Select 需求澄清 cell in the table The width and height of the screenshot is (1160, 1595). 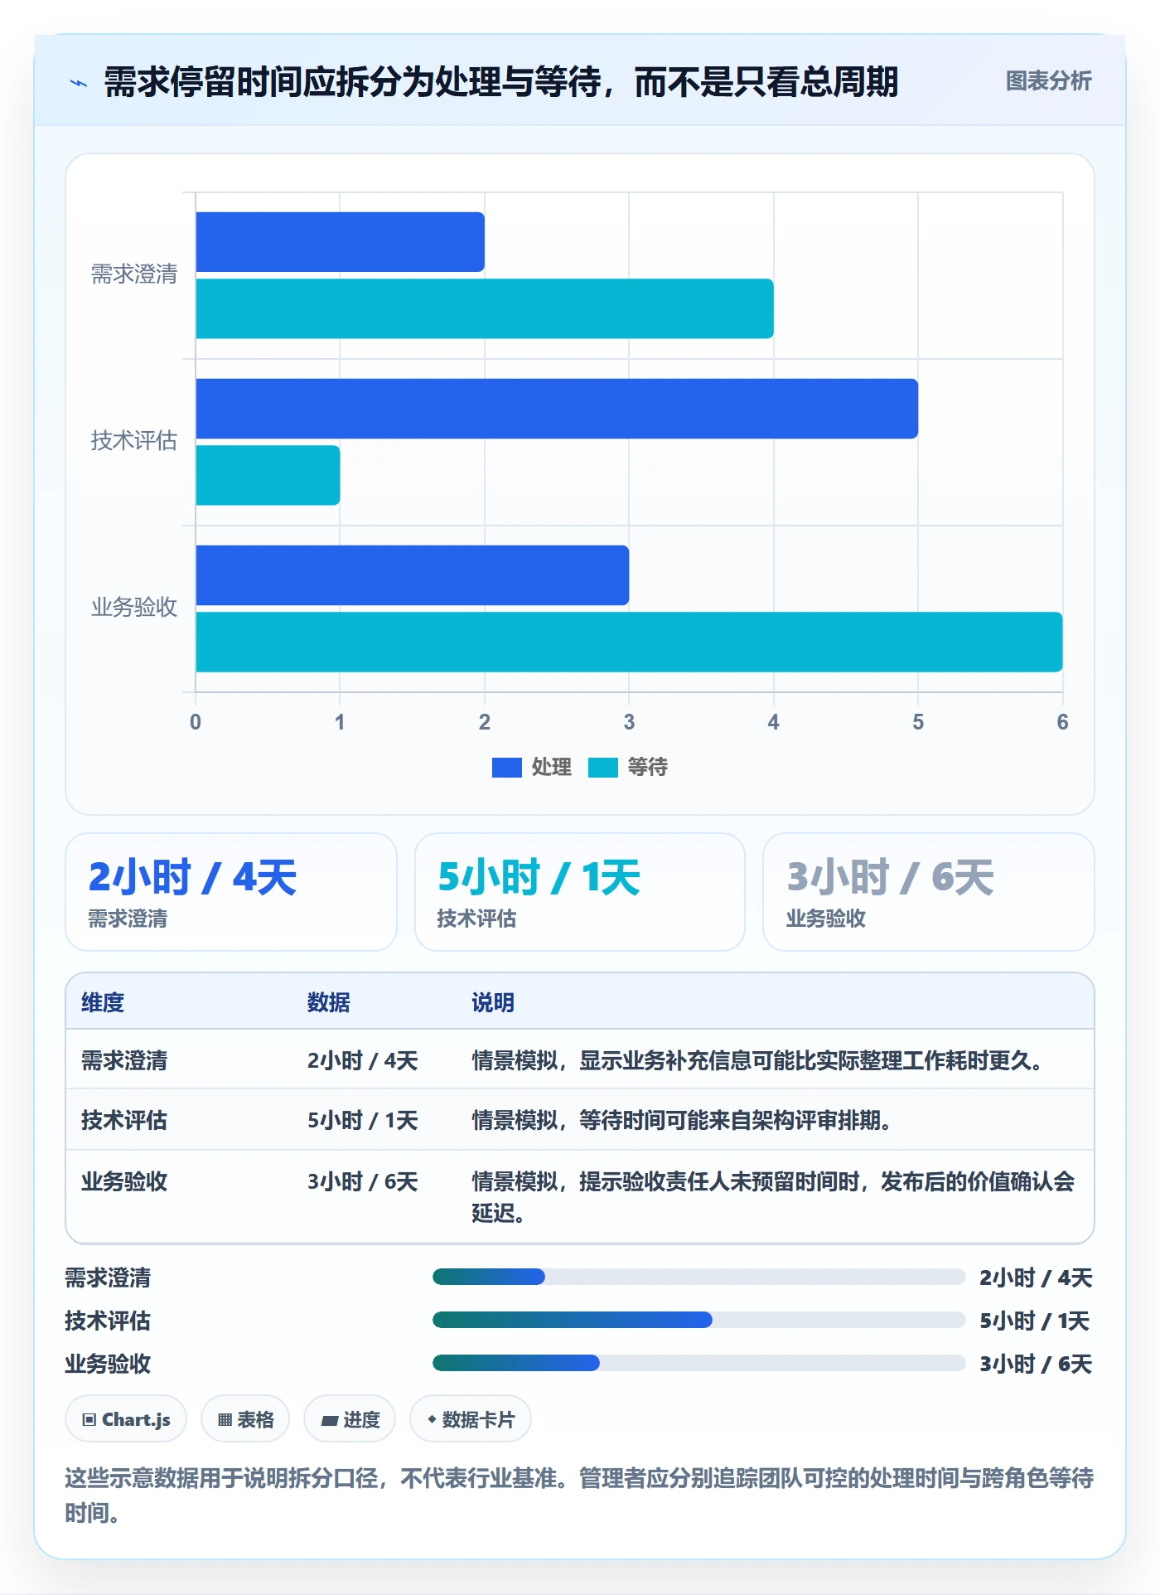[x=124, y=1060]
